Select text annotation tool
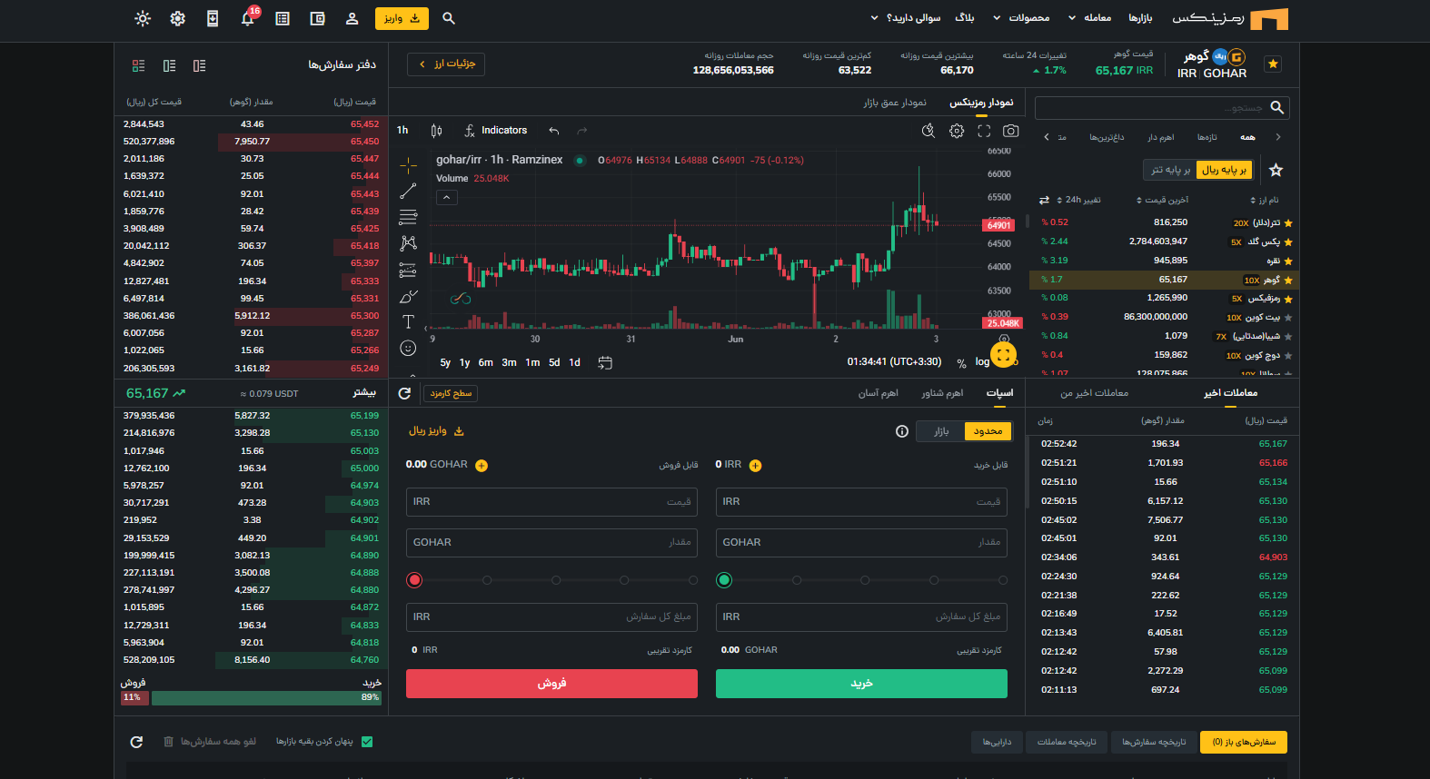The height and width of the screenshot is (779, 1430). (x=408, y=321)
